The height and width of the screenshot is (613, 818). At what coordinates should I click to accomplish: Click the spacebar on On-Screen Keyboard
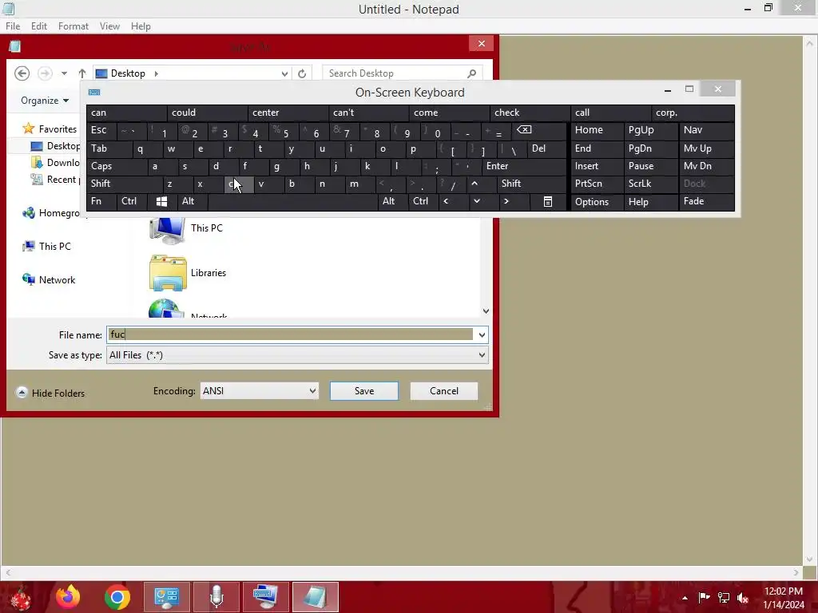click(292, 201)
